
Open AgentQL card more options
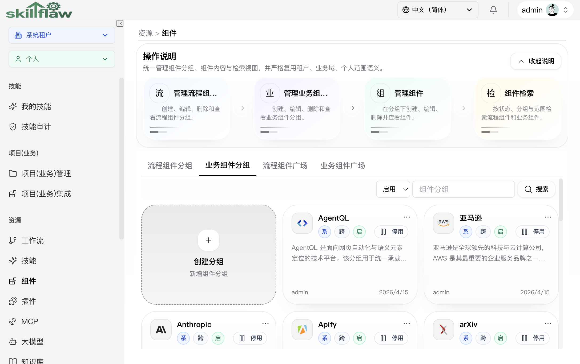coord(406,217)
